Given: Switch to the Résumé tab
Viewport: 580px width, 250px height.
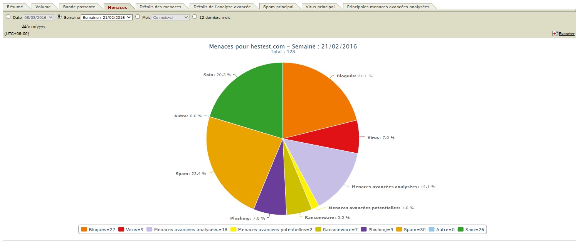Looking at the screenshot, I should [15, 7].
